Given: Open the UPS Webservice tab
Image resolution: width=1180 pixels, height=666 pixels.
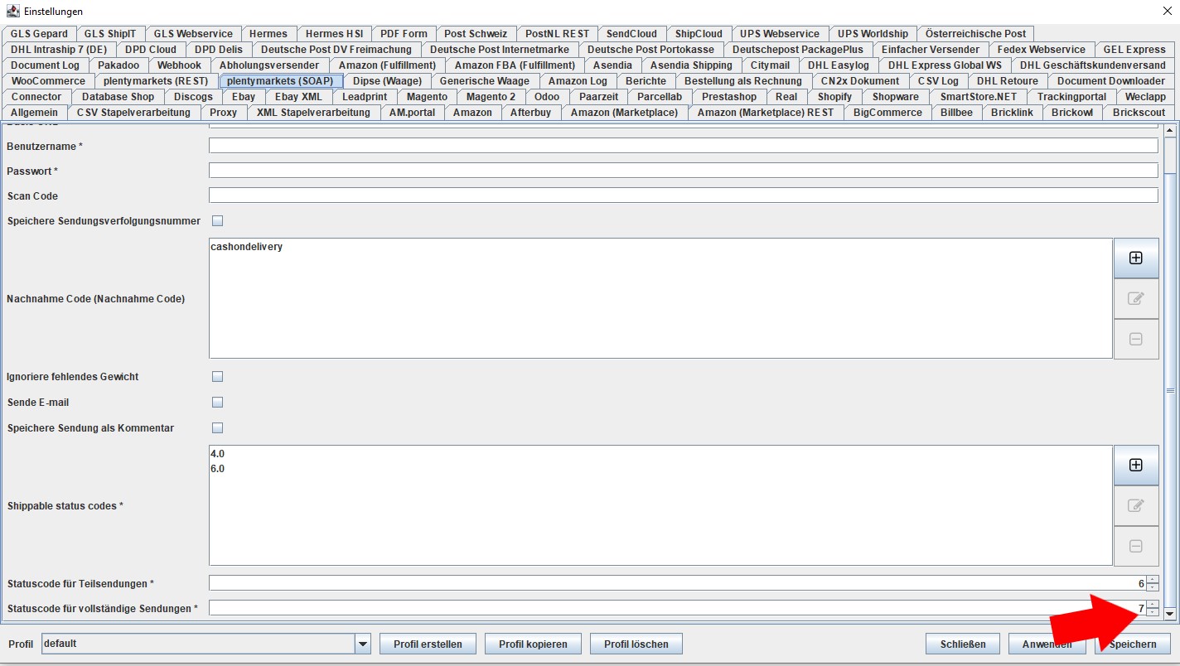Looking at the screenshot, I should pyautogui.click(x=780, y=34).
